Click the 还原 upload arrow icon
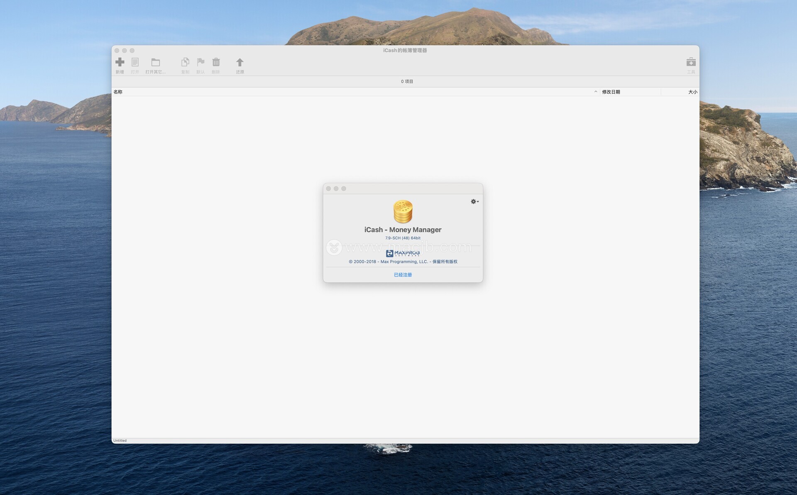 [x=240, y=62]
